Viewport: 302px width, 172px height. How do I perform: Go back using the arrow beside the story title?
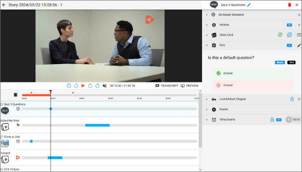(4, 5)
